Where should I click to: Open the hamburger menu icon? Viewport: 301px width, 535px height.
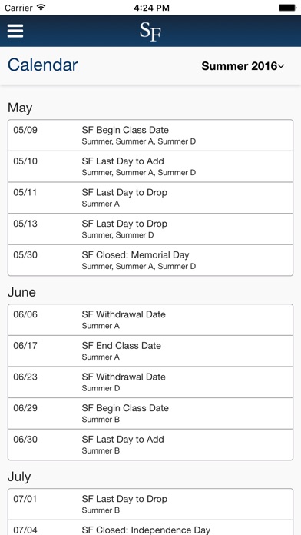pyautogui.click(x=15, y=31)
